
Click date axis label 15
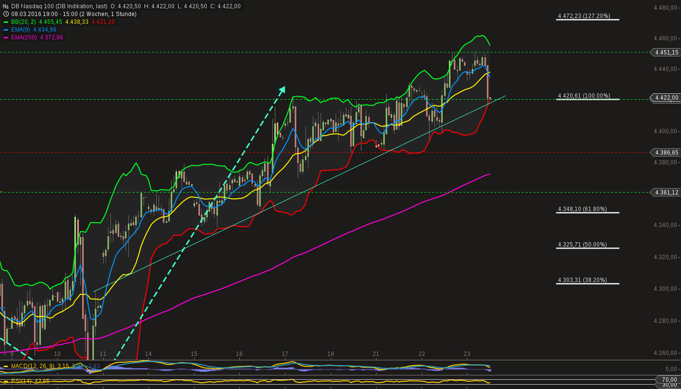tap(194, 354)
